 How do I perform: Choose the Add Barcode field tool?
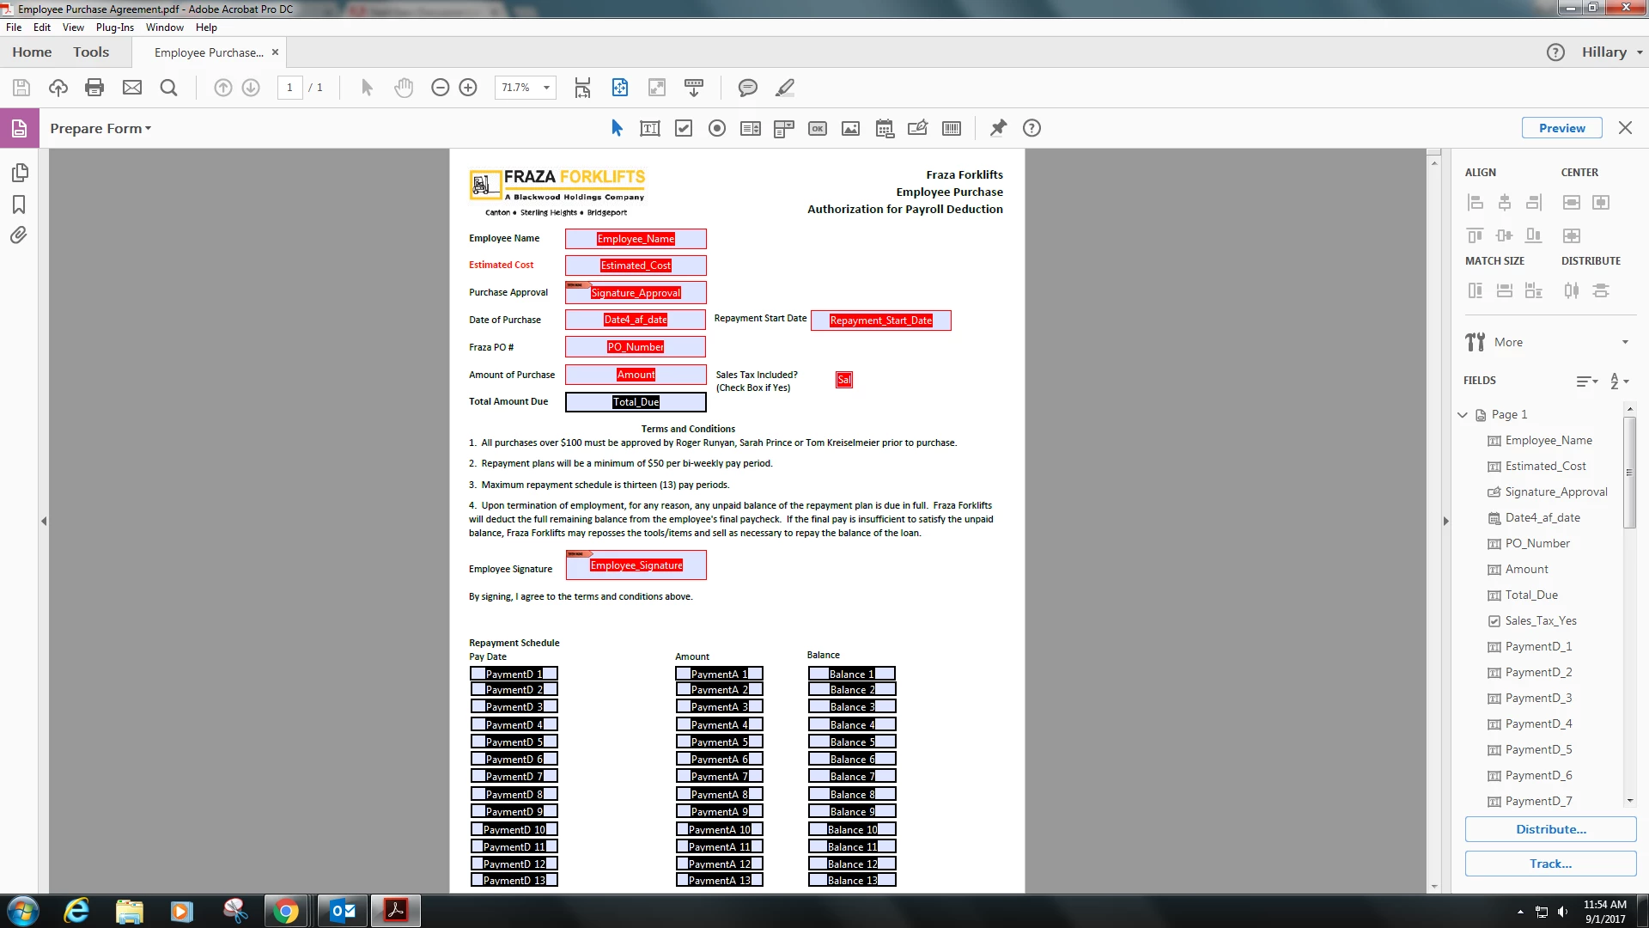[952, 129]
